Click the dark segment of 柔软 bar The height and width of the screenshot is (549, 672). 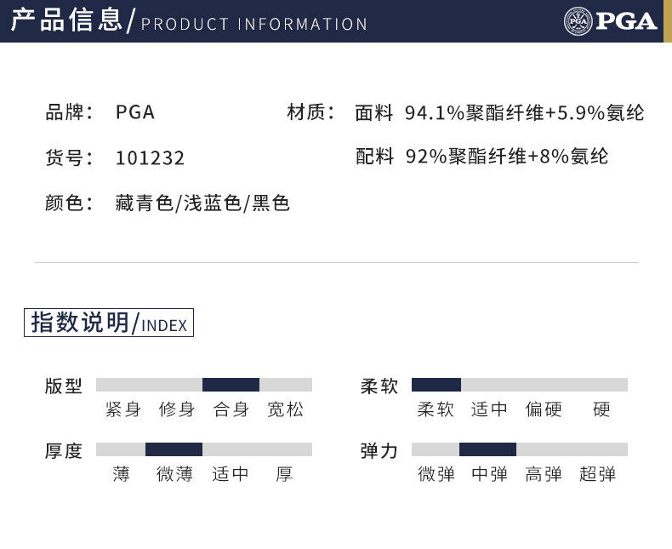point(436,385)
